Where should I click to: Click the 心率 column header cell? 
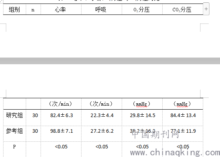61,9
